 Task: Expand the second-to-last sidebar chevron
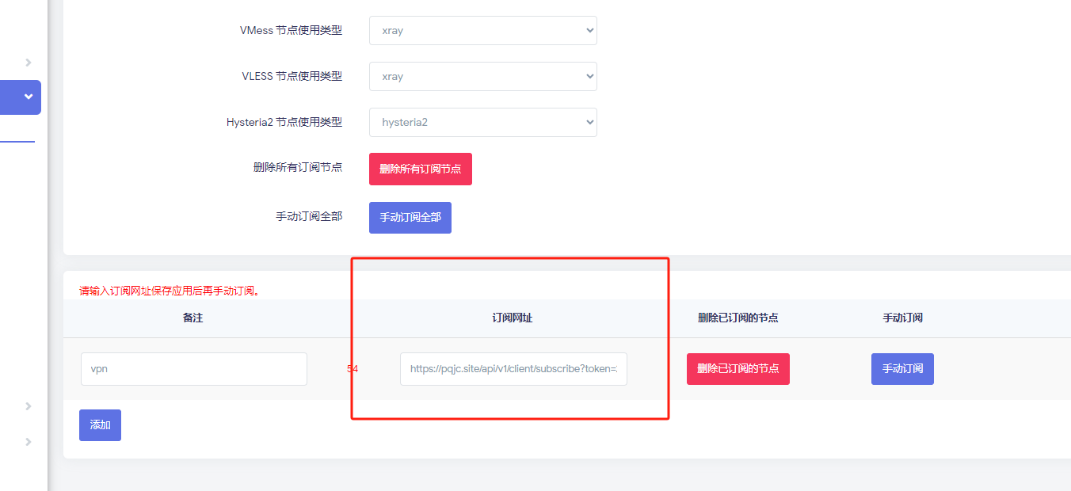click(x=29, y=406)
